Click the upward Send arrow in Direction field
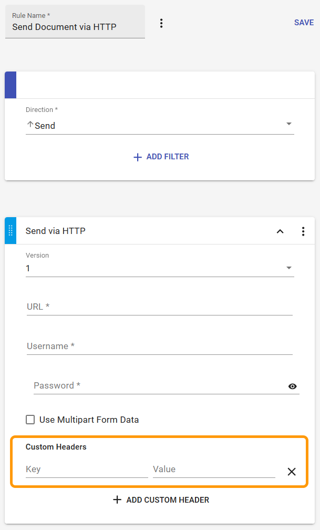The image size is (320, 530). click(30, 125)
